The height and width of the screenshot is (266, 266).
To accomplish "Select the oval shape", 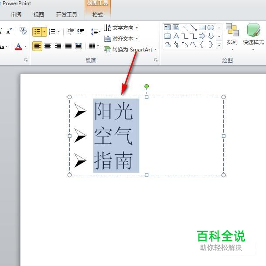I will coord(211,27).
